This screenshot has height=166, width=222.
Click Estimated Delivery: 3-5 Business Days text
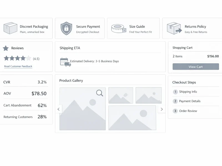coord(94,61)
